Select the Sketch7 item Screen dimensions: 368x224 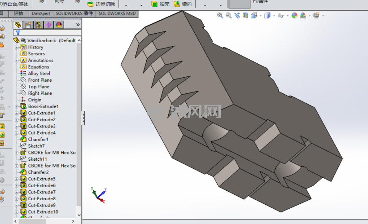36,146
